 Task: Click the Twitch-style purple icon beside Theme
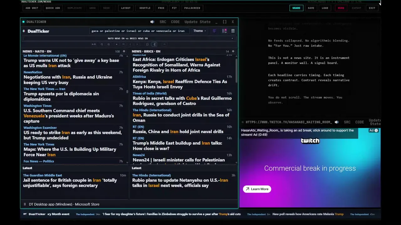214,31
